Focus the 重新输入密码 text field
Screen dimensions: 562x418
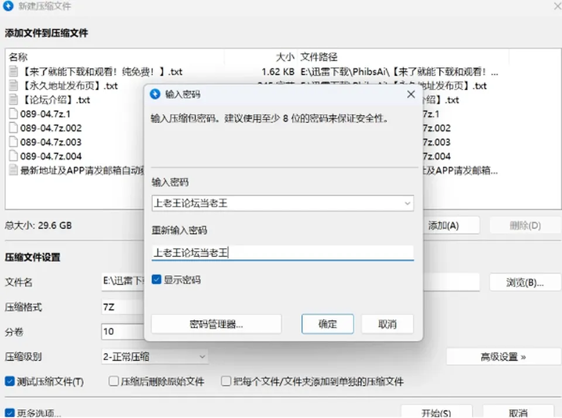[282, 253]
